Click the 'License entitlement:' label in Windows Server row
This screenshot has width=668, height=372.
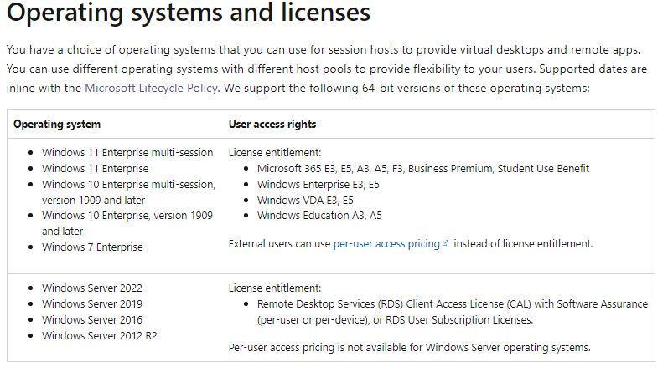pyautogui.click(x=275, y=288)
